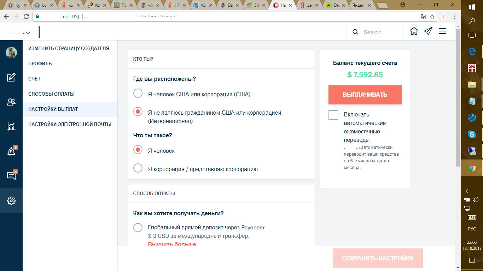Open the hamburger menu in header
Viewport: 483px width, 271px height.
point(442,31)
